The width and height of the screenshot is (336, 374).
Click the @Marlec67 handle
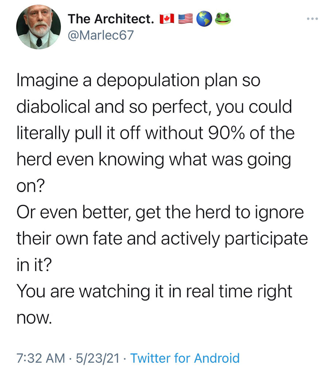101,36
